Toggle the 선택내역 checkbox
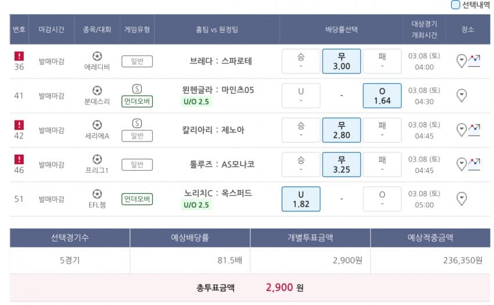The image size is (494, 305). 455,5
